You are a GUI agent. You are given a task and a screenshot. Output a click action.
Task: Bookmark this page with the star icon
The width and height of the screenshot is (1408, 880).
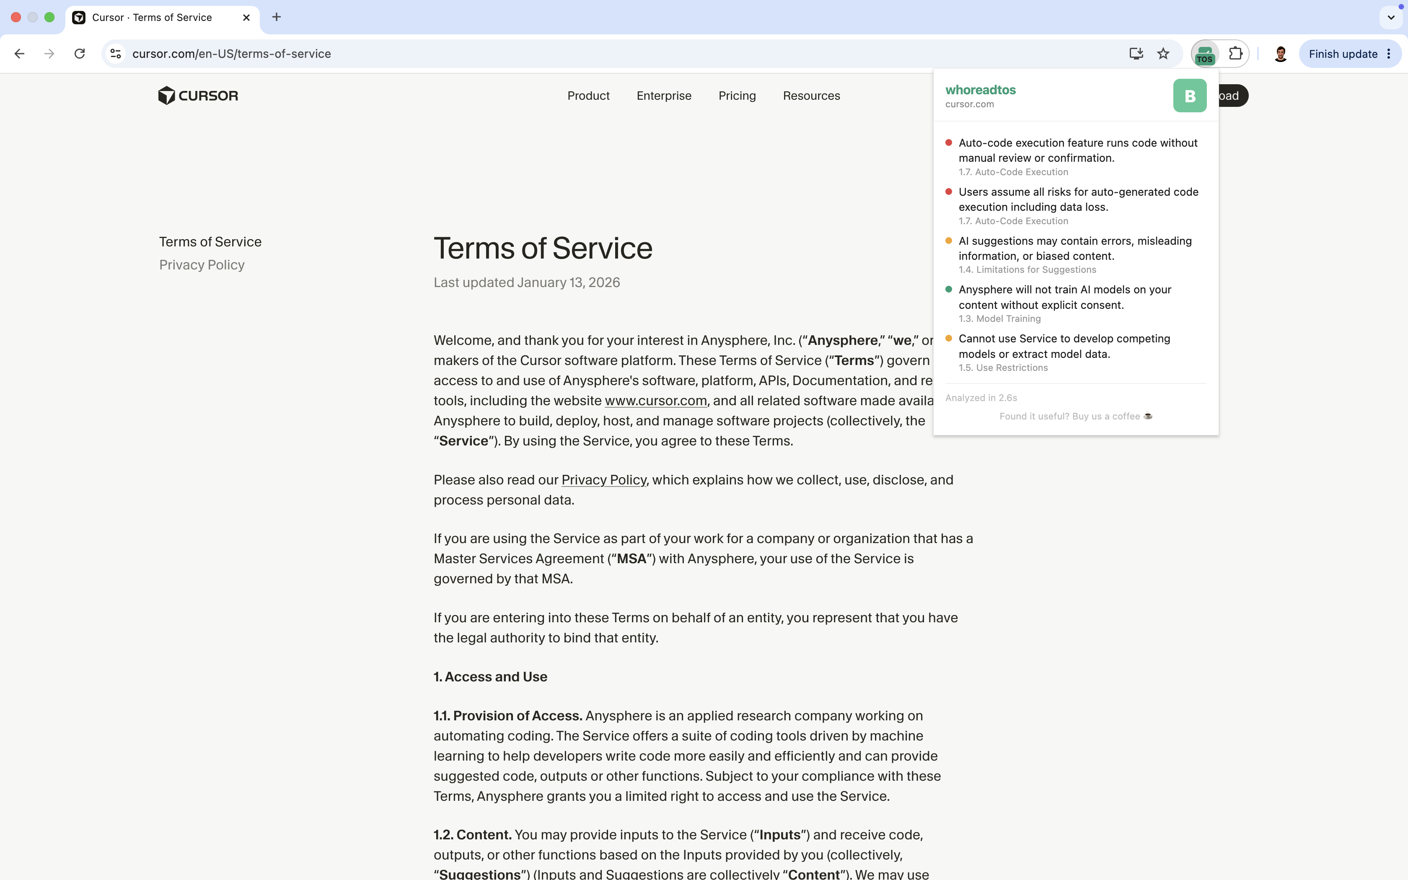(x=1163, y=54)
